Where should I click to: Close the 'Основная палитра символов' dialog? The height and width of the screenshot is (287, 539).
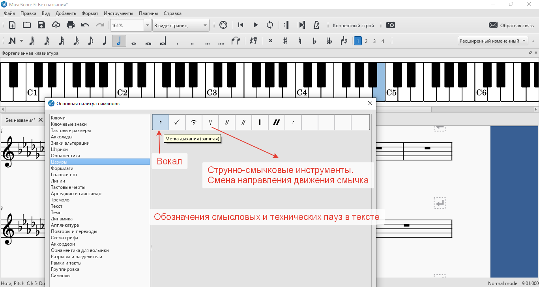click(x=370, y=103)
